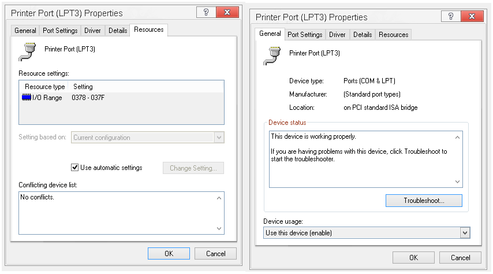
Task: Uncheck Use automatic settings checkbox
Action: pyautogui.click(x=74, y=168)
